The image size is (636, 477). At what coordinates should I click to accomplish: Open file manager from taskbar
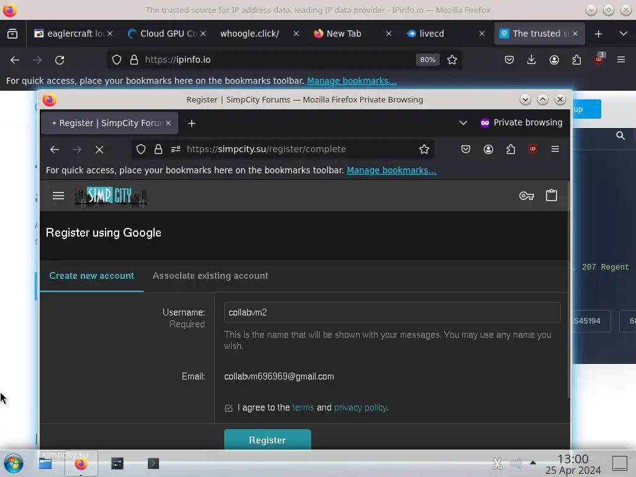(x=45, y=463)
